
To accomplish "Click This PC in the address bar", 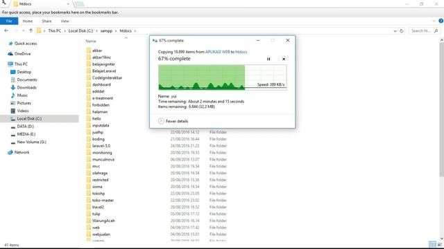I will 54,30.
